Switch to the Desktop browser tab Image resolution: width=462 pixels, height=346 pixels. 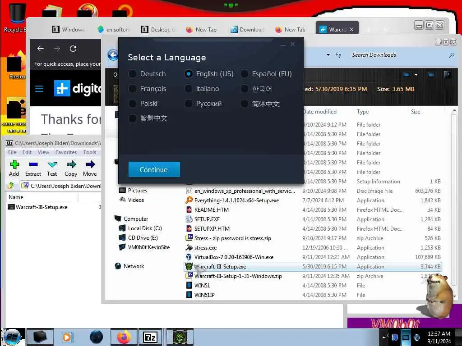click(x=158, y=29)
